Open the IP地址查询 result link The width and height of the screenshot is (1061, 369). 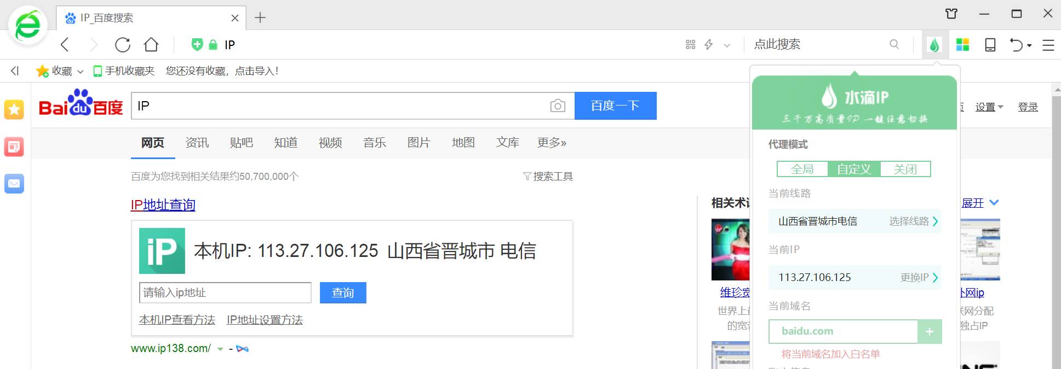pos(163,205)
